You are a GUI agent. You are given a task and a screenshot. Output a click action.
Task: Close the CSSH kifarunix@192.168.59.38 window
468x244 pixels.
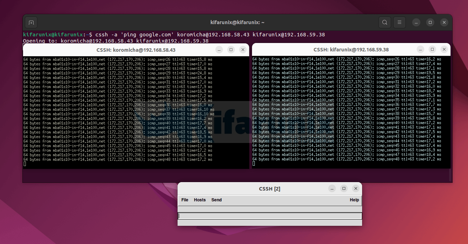(444, 50)
